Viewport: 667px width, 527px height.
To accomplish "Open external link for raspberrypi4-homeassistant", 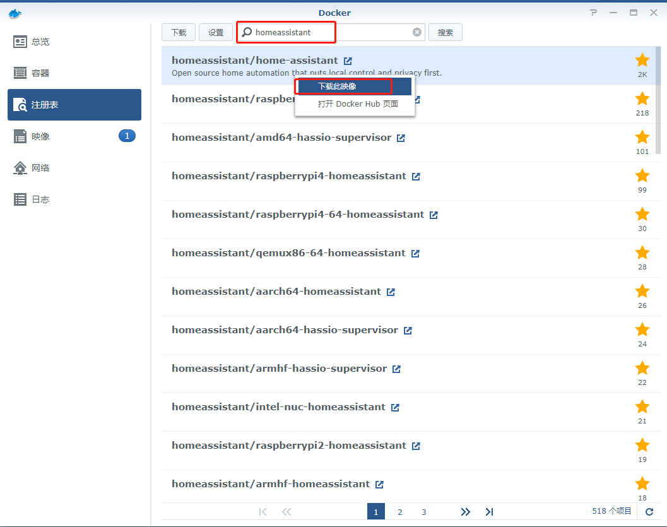I will point(416,177).
